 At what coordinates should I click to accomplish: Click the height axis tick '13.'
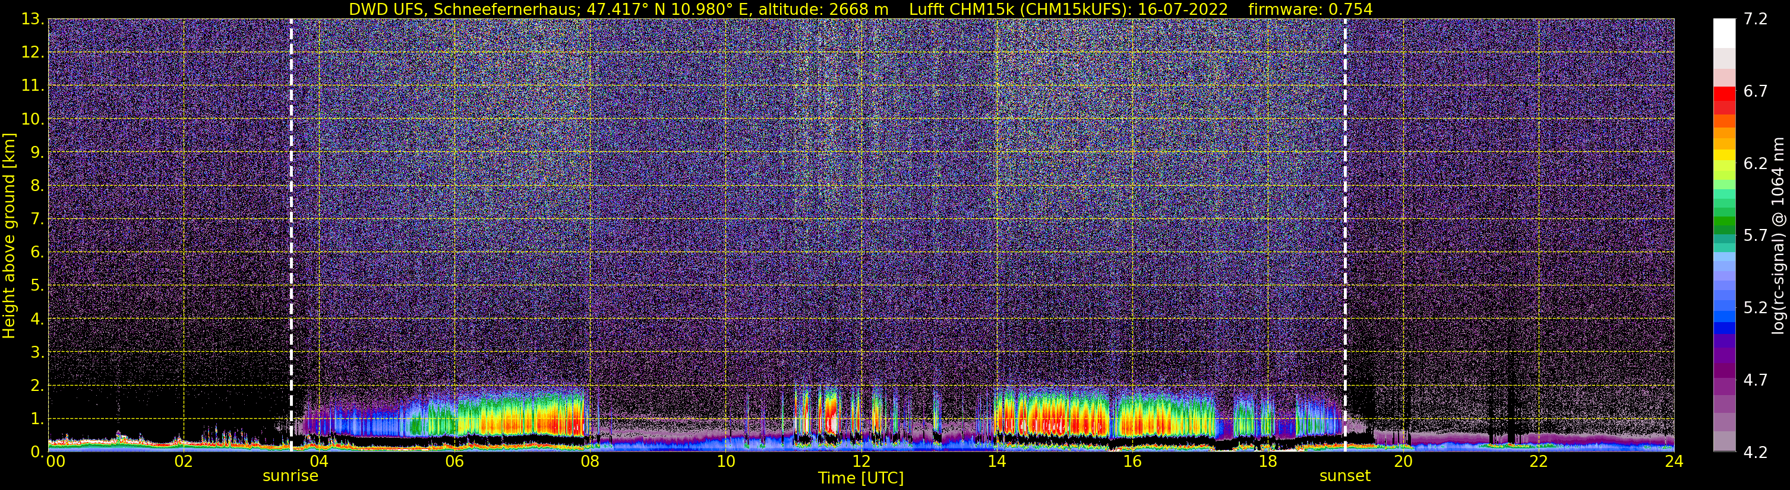[32, 20]
